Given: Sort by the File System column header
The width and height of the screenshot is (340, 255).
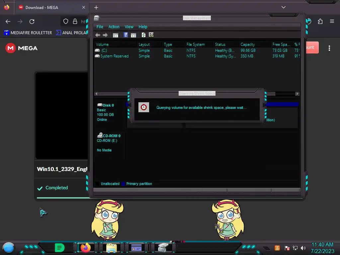Looking at the screenshot, I should pyautogui.click(x=199, y=44).
